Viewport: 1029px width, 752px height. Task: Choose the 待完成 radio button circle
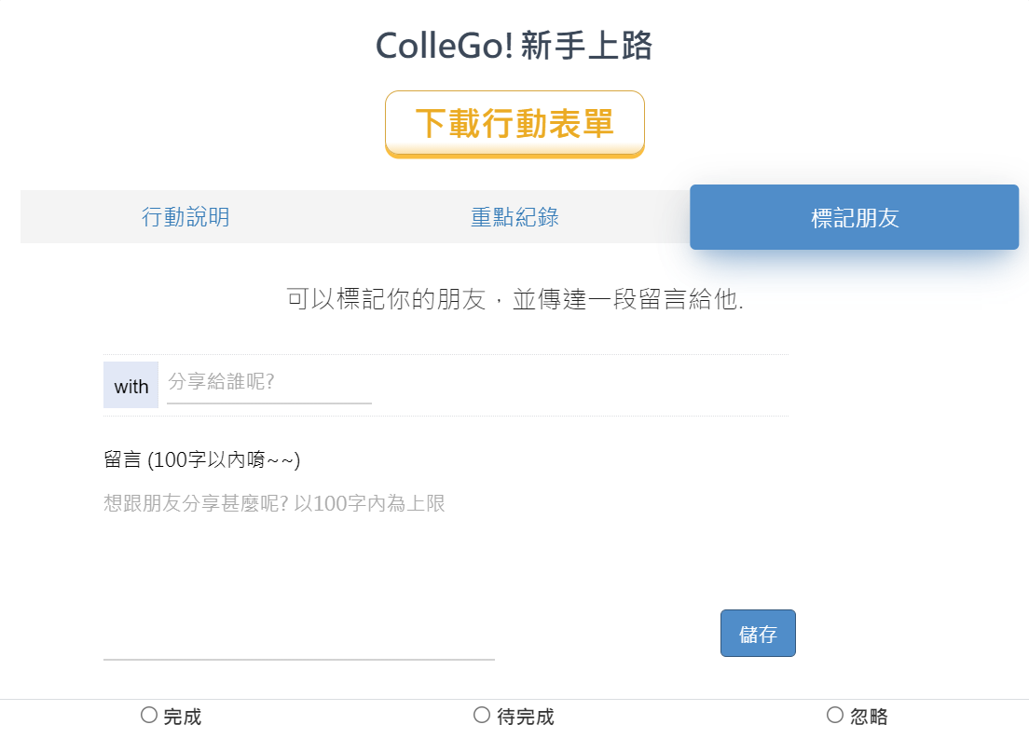click(482, 716)
